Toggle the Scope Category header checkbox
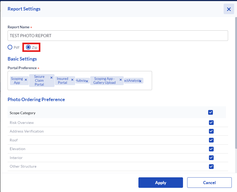Screen dimensions: 237x192 211,112
